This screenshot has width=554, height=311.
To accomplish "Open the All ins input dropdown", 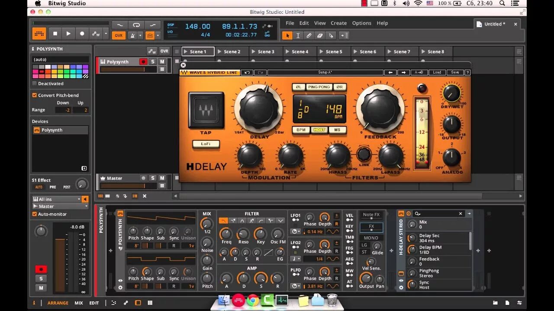I will (x=57, y=199).
